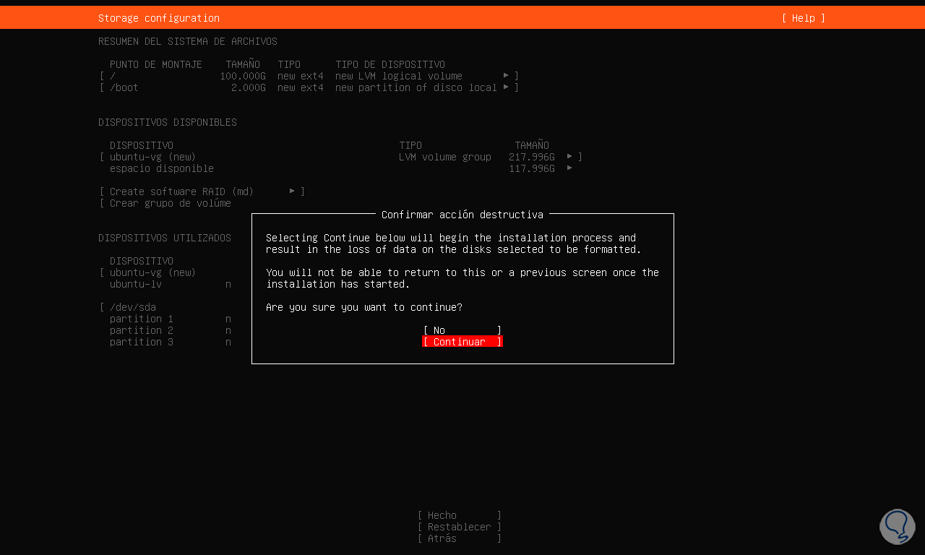This screenshot has width=925, height=555.
Task: Select the "espacio disponible" row label
Action: click(162, 168)
